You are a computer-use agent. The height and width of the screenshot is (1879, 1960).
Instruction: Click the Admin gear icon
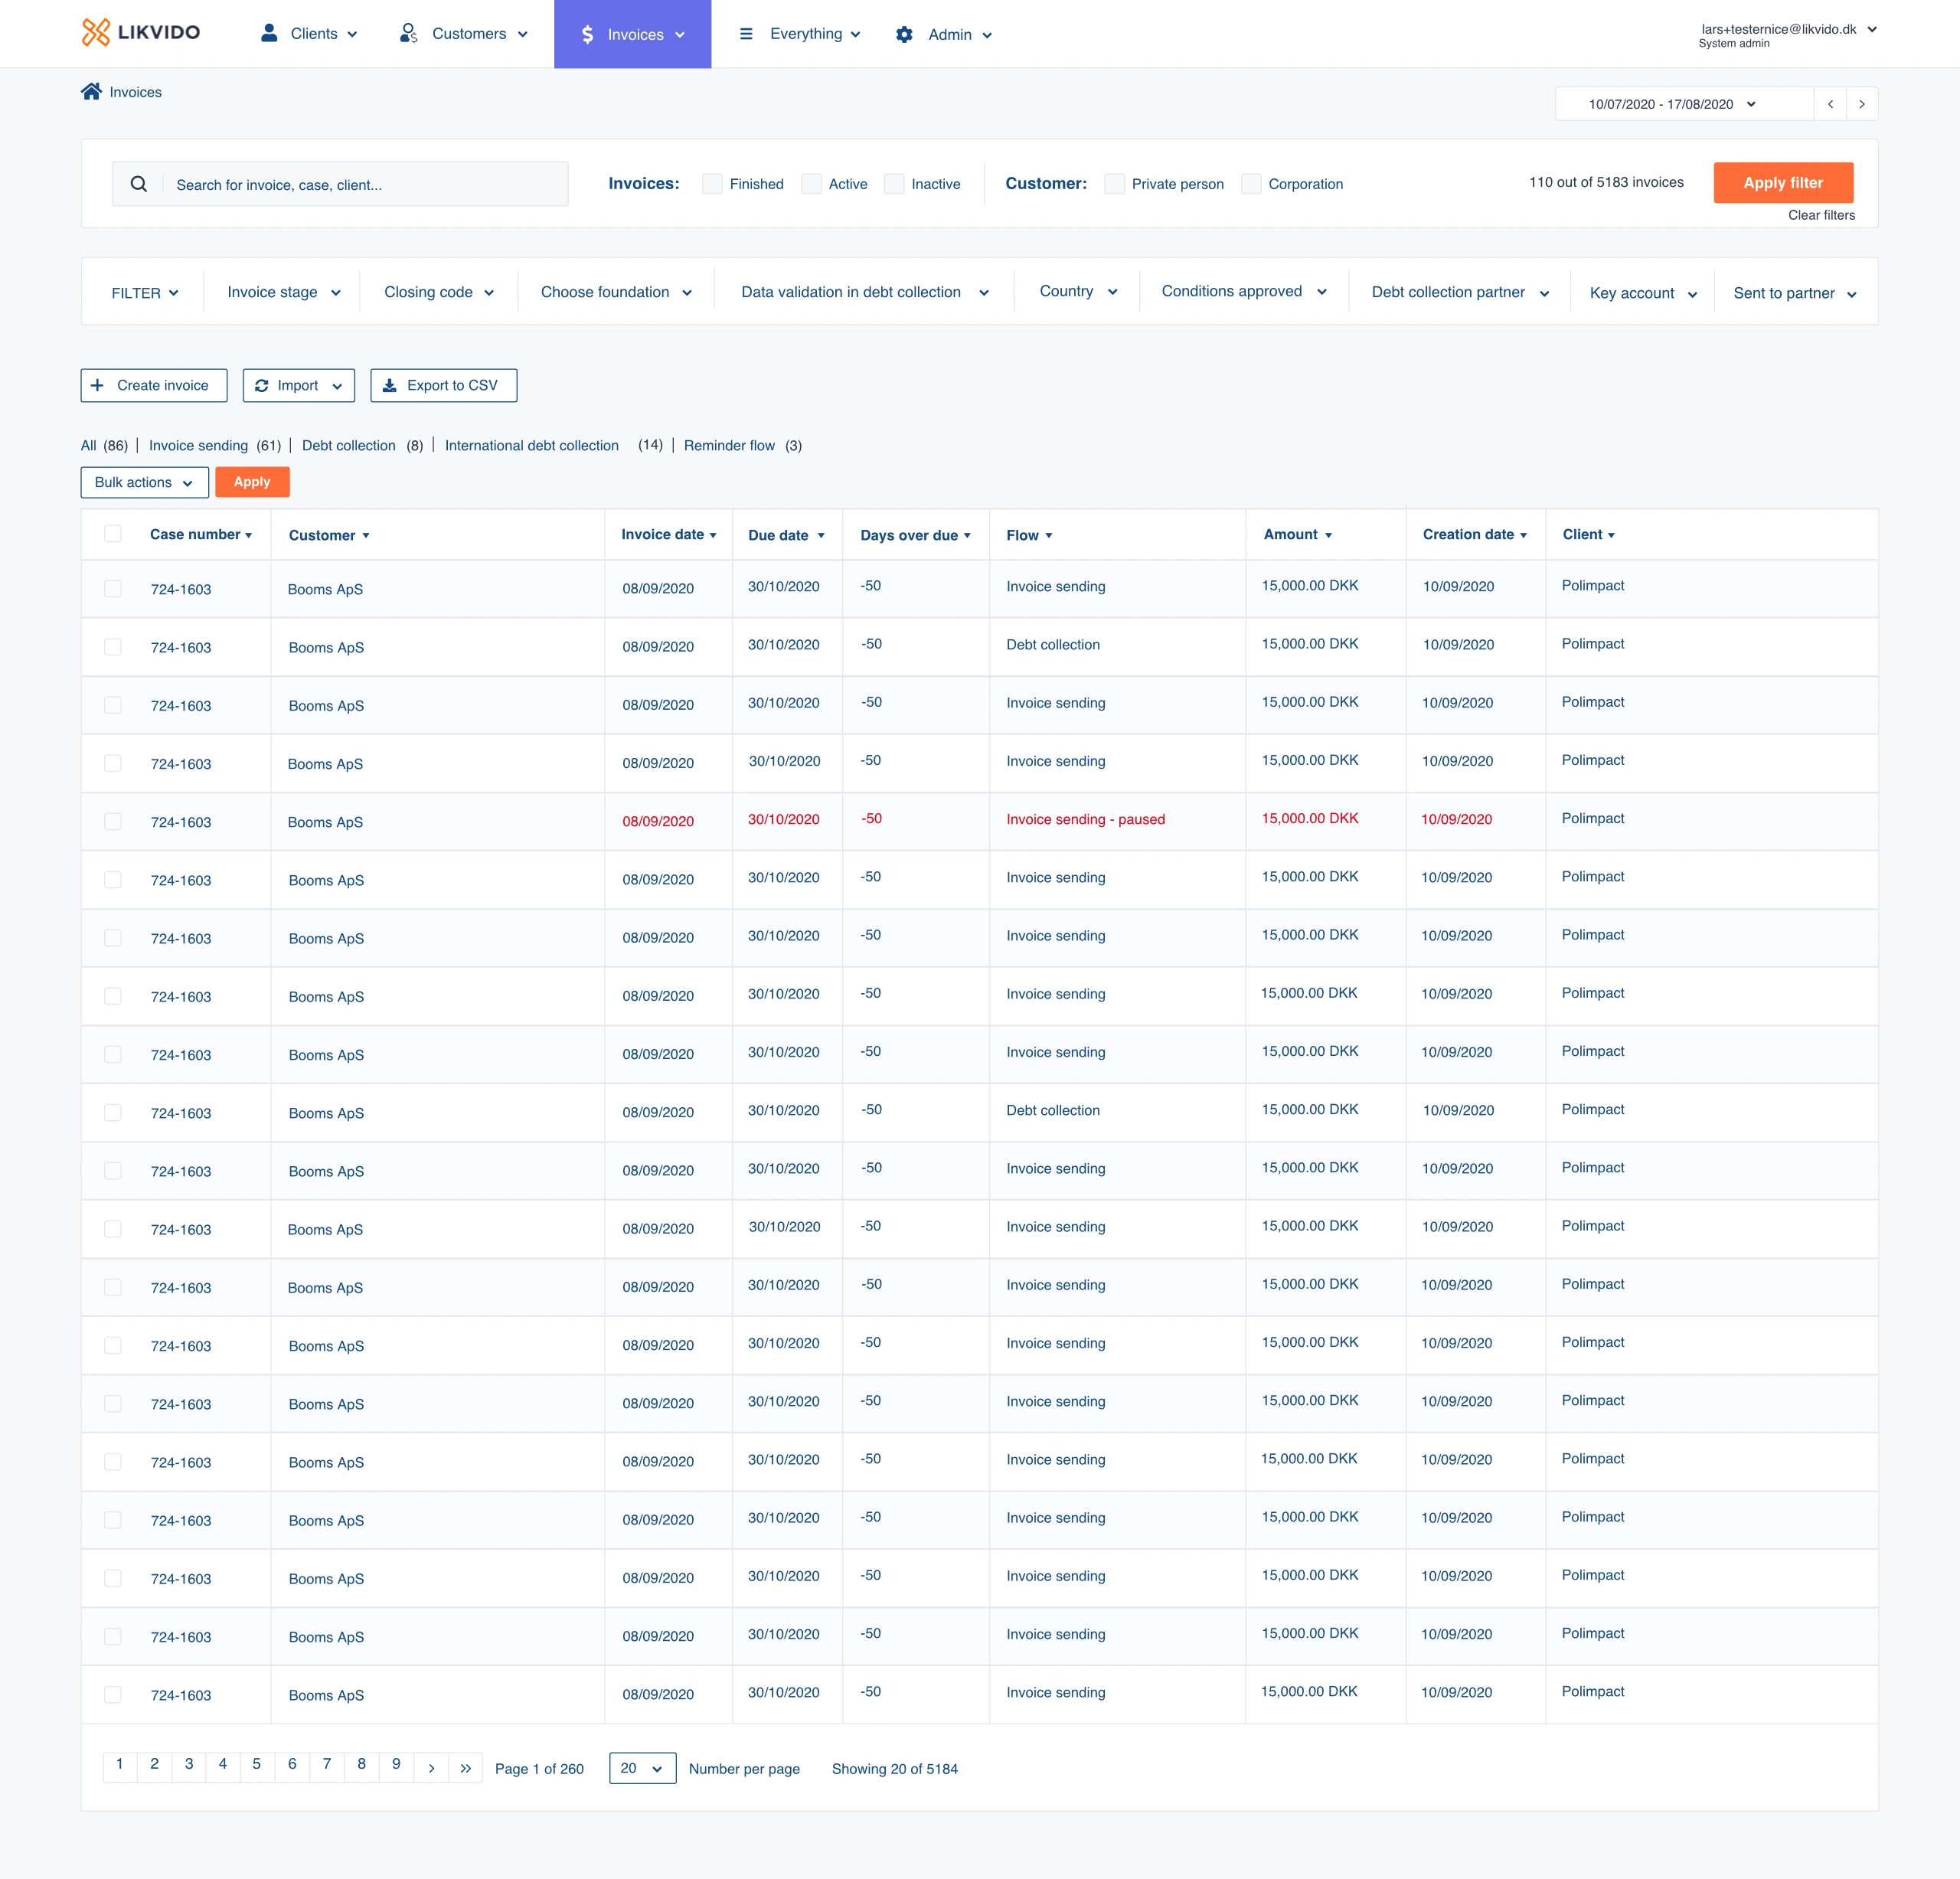tap(904, 35)
